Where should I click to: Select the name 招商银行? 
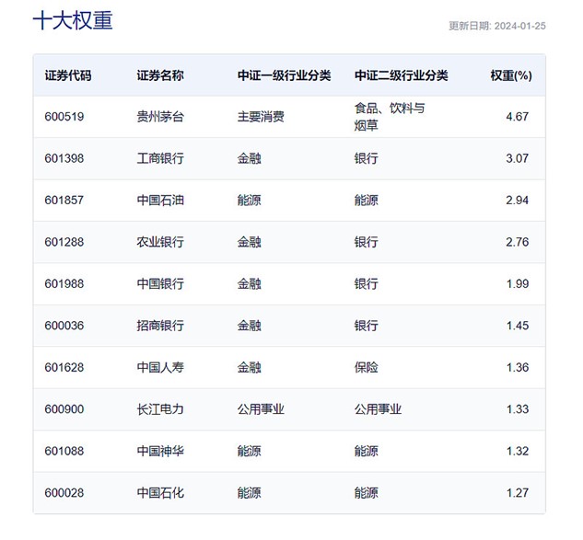pyautogui.click(x=160, y=326)
